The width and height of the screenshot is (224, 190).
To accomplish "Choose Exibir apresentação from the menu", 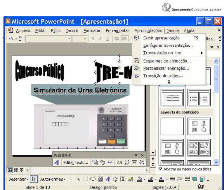I will click(169, 38).
